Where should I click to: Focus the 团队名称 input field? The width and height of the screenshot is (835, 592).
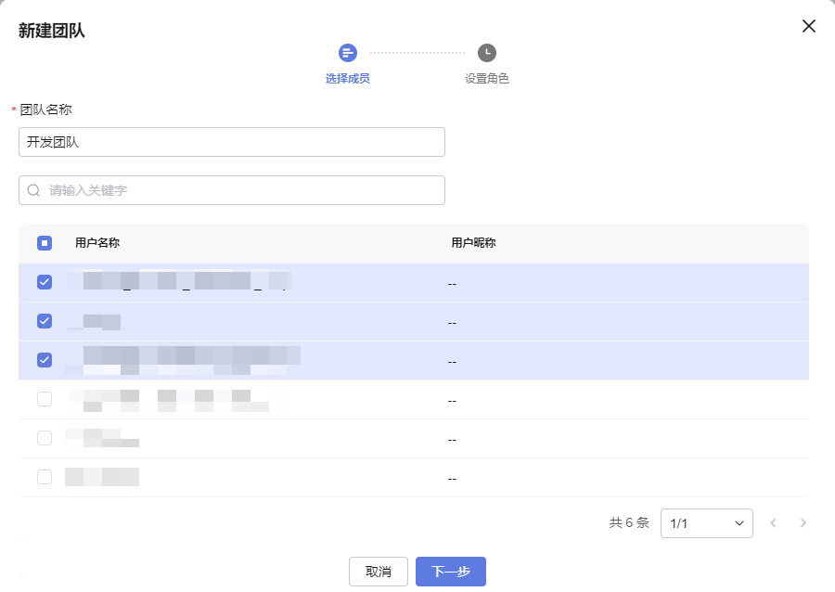232,142
